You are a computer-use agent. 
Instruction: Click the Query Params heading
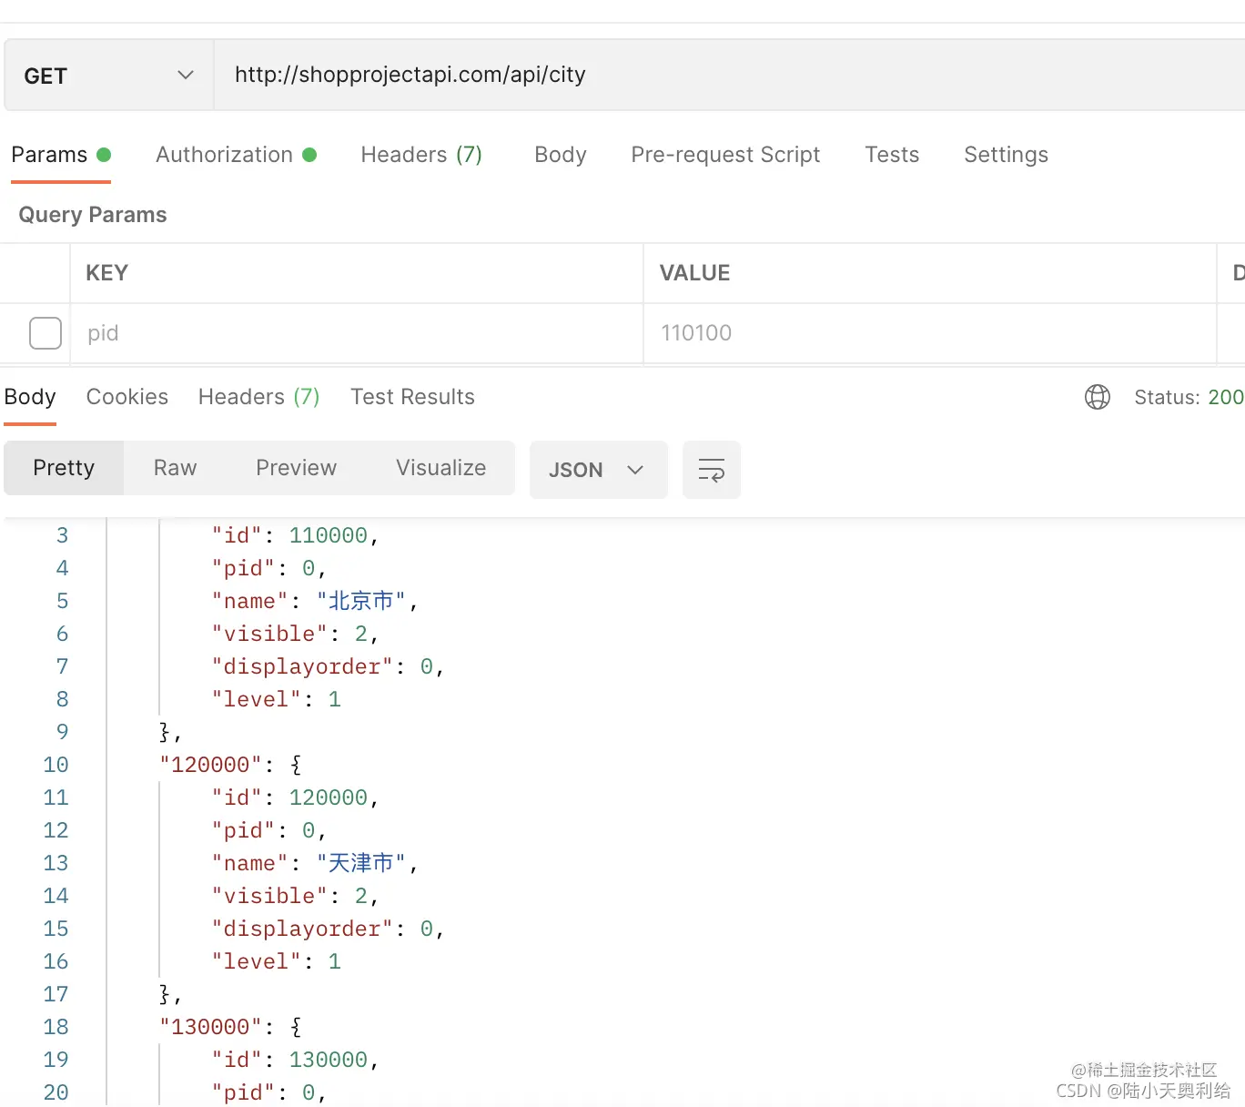point(93,215)
